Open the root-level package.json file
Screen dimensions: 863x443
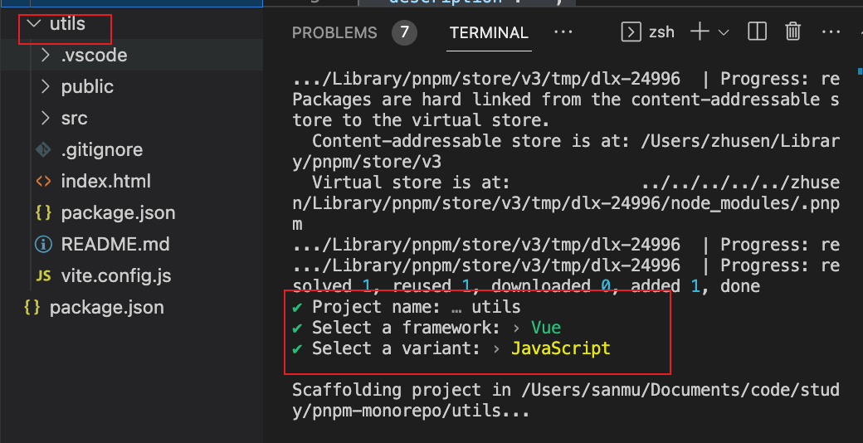coord(106,308)
